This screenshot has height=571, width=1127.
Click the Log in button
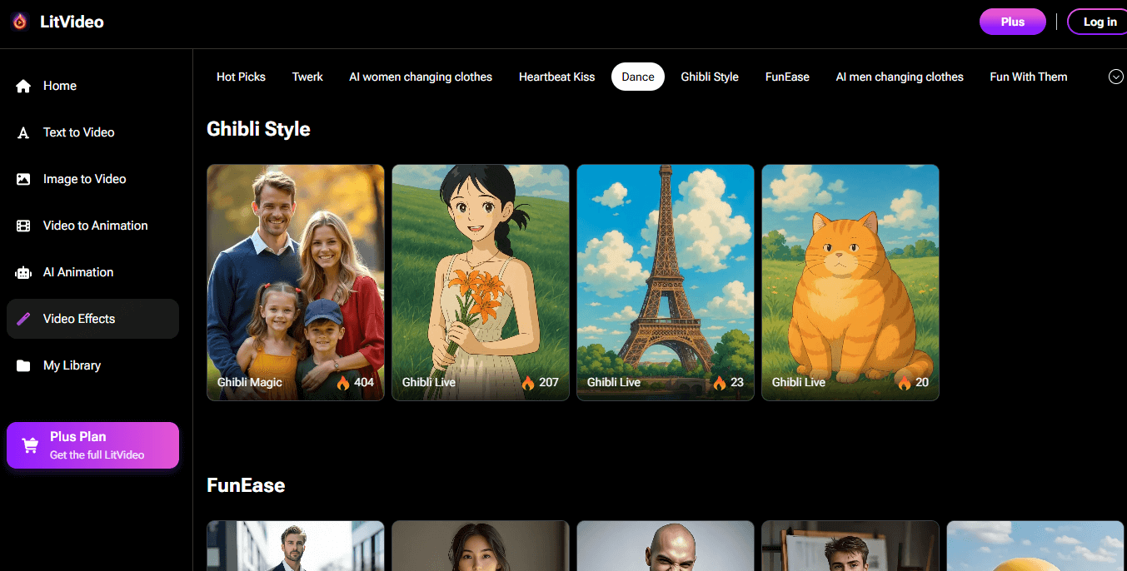click(1098, 22)
